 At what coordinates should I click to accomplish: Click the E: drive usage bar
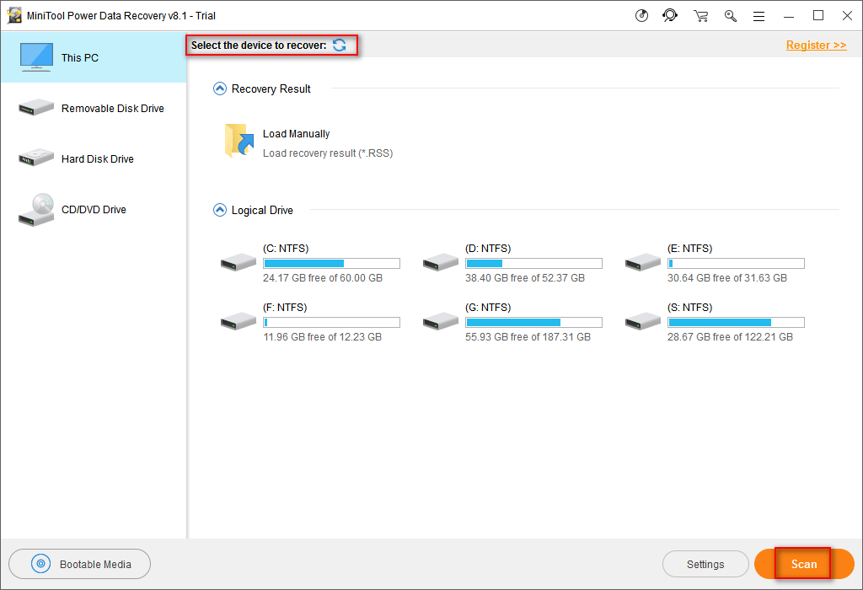click(x=736, y=264)
